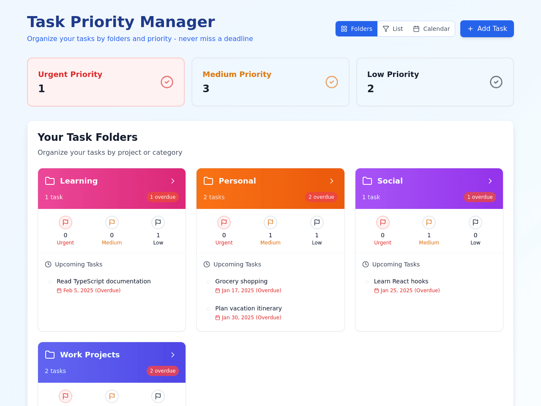The height and width of the screenshot is (406, 541).
Task: Click the Personal folder title
Action: pos(238,181)
